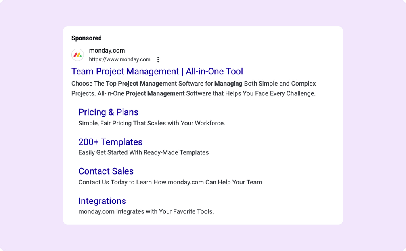The image size is (406, 251).
Task: Click the monday.com site name
Action: point(107,51)
